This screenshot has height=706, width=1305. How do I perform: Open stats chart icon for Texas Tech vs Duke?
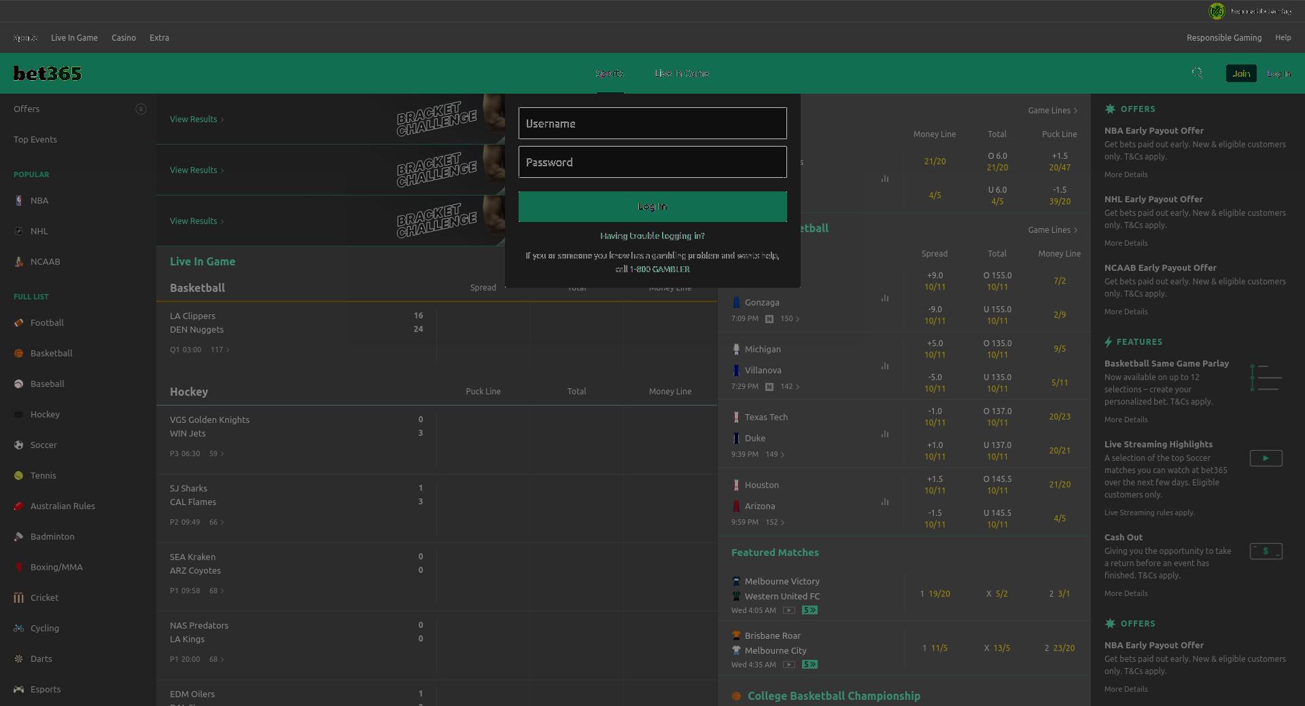coord(885,434)
